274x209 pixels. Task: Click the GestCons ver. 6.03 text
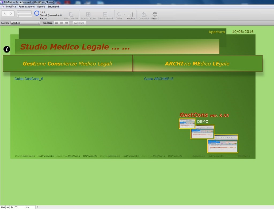(204, 115)
